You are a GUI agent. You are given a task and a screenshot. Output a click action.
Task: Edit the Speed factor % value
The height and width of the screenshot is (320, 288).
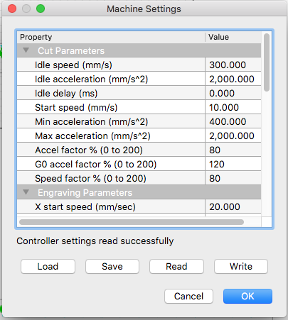pyautogui.click(x=233, y=178)
